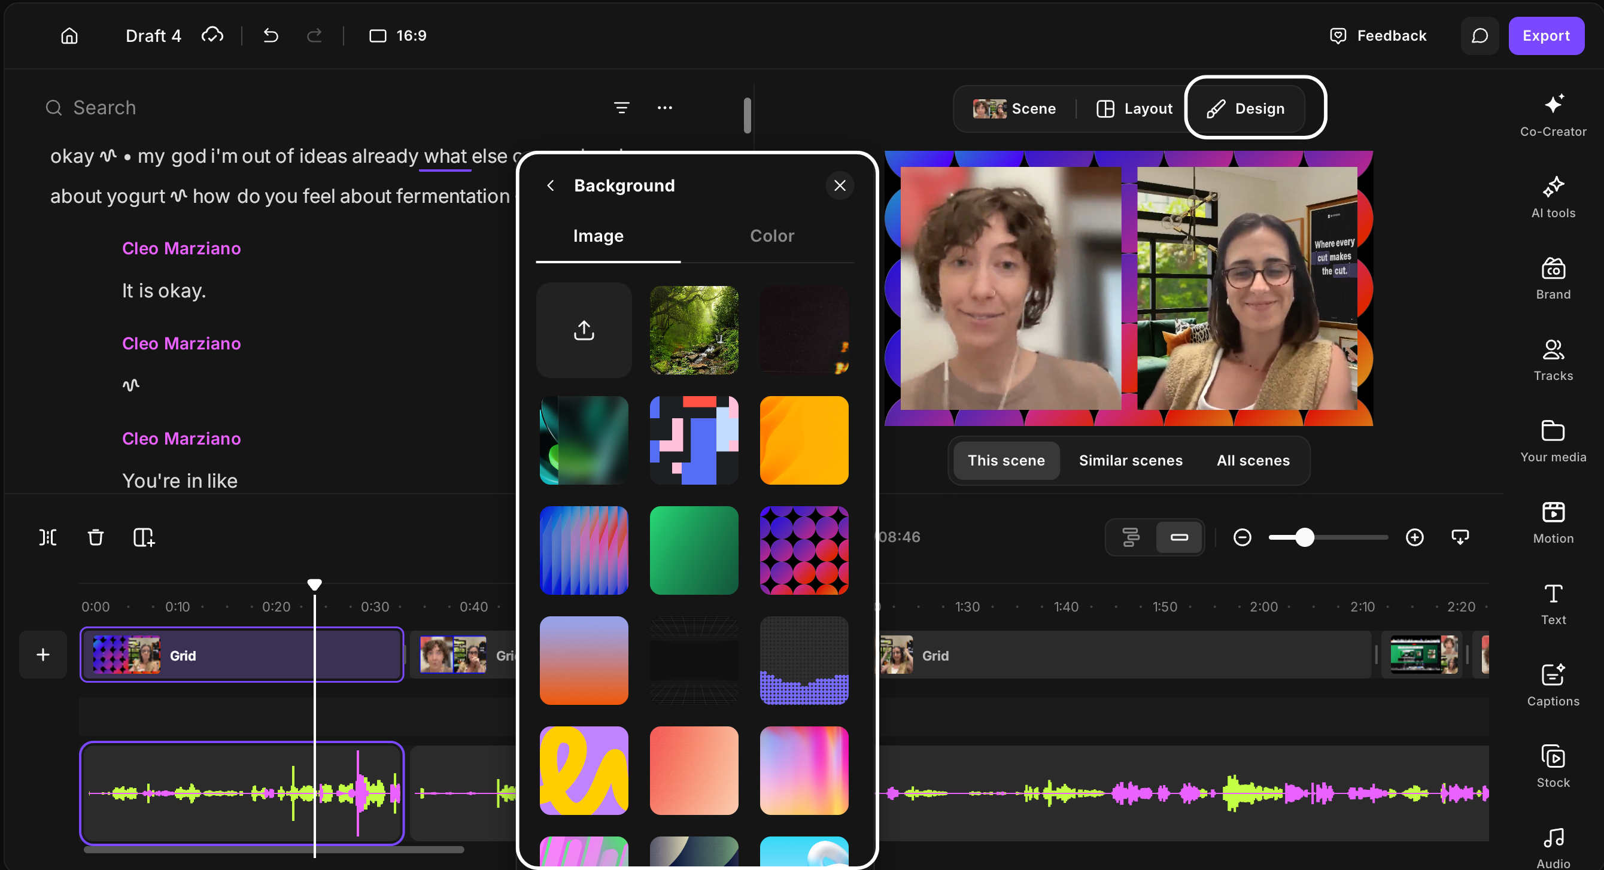This screenshot has width=1604, height=870.
Task: Open the comments speech bubble
Action: pos(1480,36)
